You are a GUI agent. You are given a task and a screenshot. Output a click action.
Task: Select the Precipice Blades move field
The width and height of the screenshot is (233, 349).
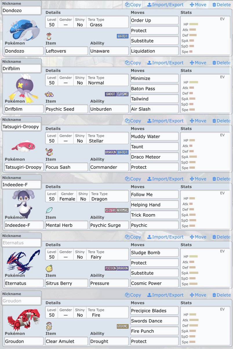pos(154,311)
